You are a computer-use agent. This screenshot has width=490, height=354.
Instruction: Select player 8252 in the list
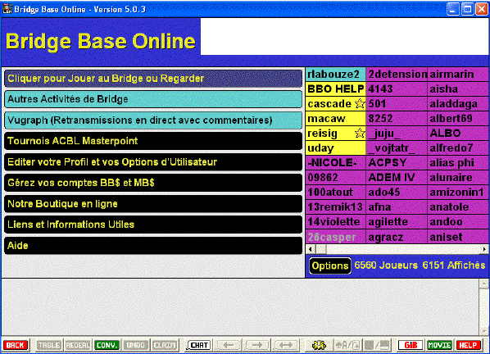point(397,119)
